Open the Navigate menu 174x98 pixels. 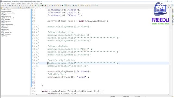(19, 3)
